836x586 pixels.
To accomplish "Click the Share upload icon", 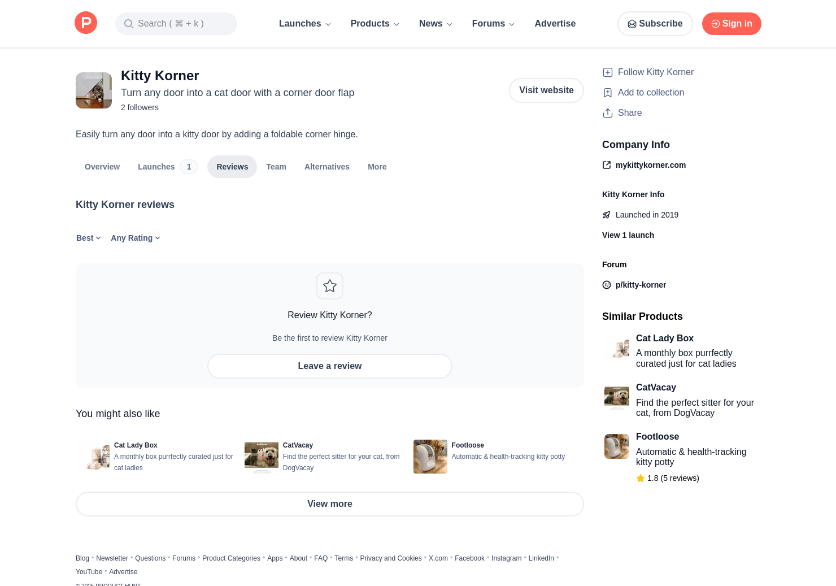I will pos(608,113).
